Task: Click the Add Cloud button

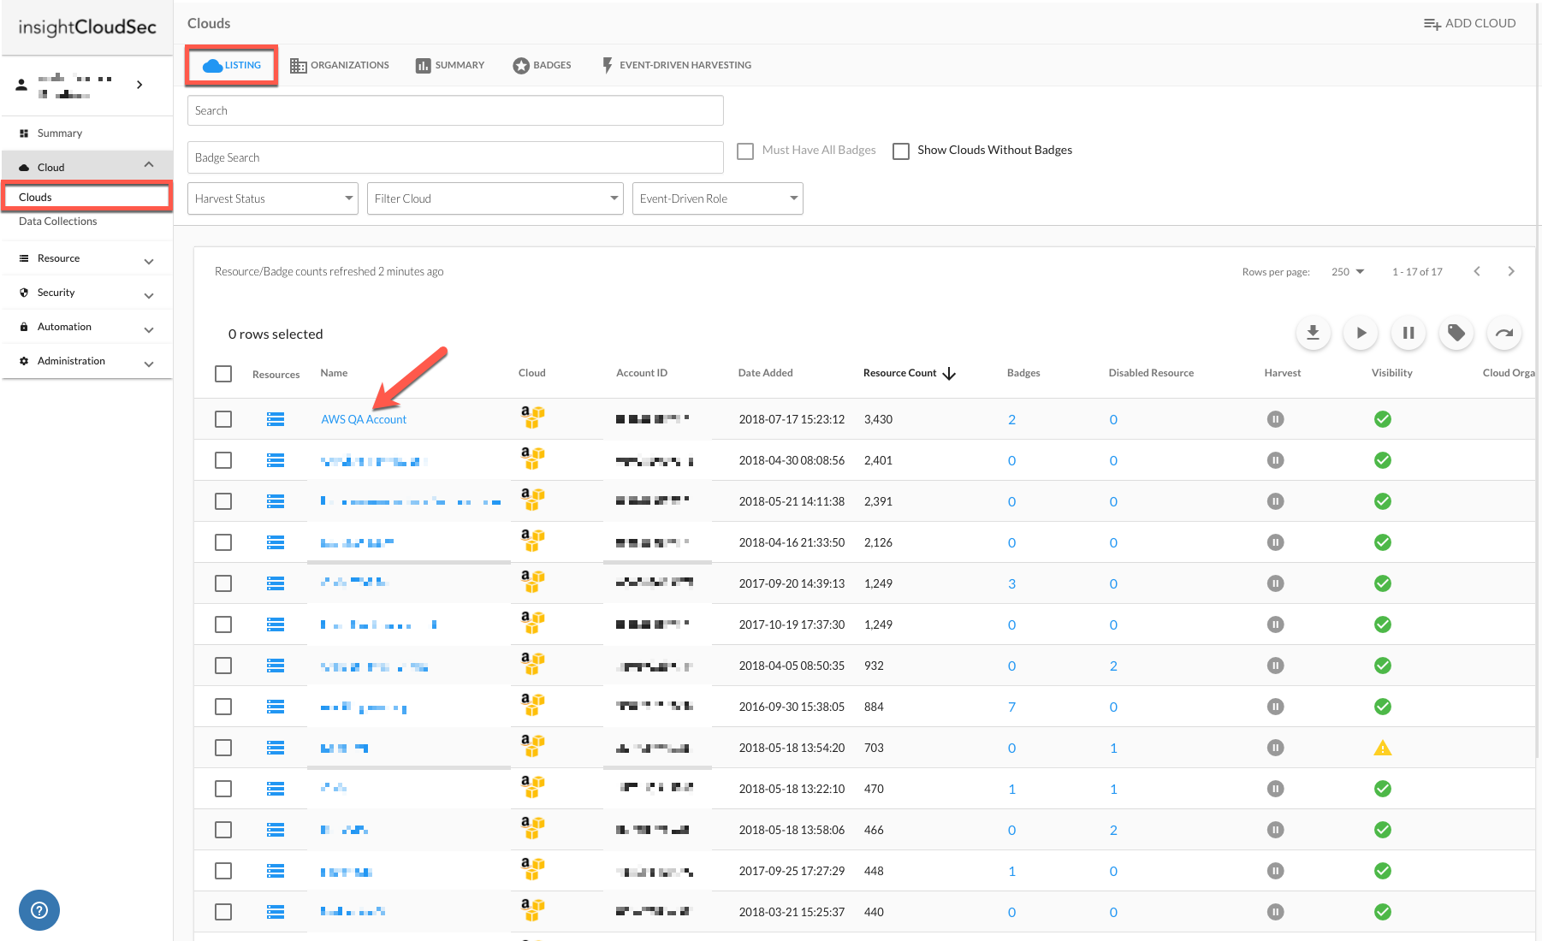Action: (1469, 23)
